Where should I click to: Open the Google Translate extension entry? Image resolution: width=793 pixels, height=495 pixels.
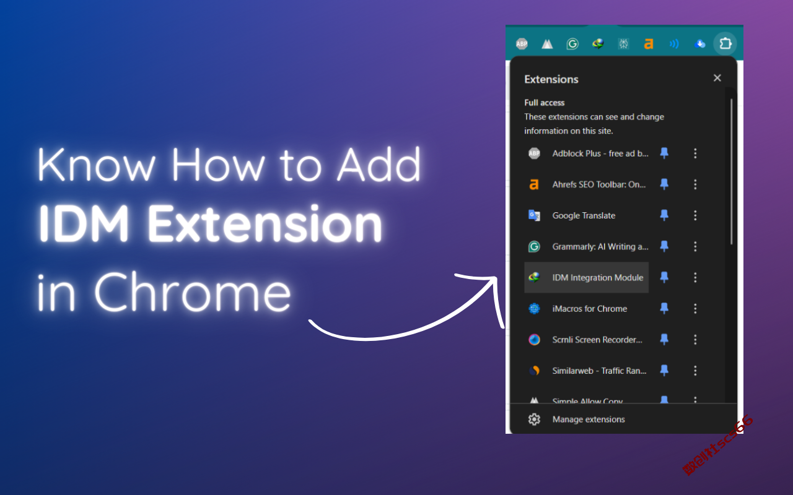(587, 215)
